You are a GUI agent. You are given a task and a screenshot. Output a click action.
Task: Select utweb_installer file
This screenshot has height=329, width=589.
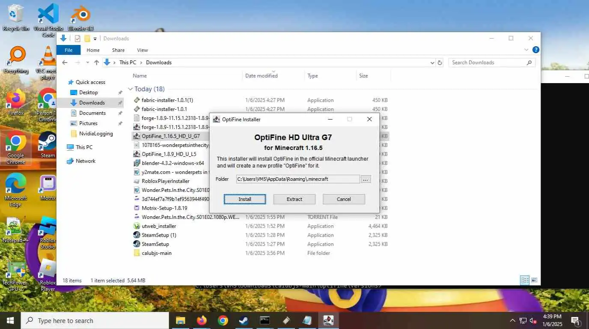tap(159, 226)
